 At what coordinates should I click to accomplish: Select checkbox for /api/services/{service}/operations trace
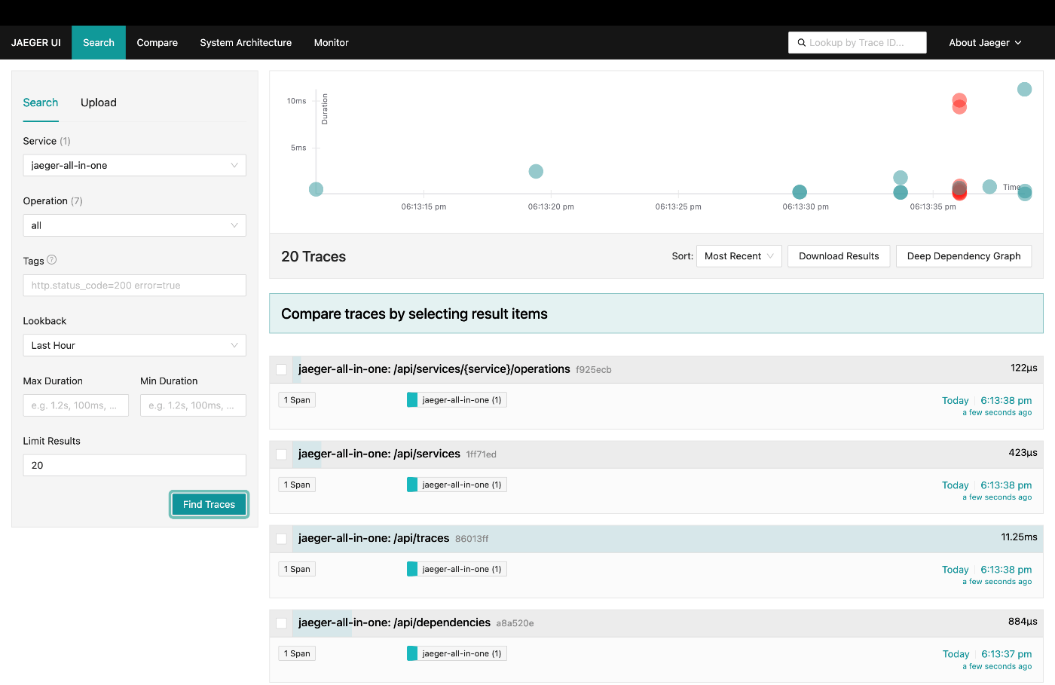pos(281,369)
